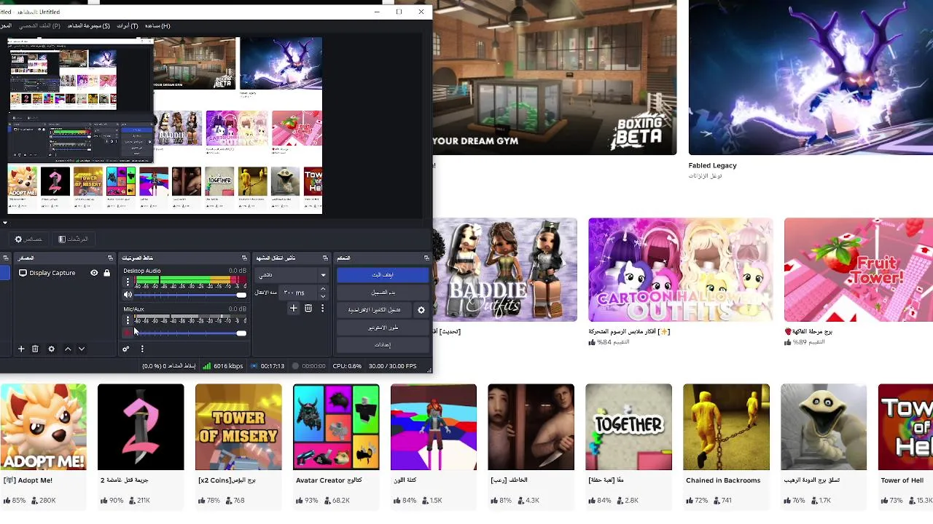Open transition three-dot properties menu
This screenshot has width=933, height=524.
(322, 309)
